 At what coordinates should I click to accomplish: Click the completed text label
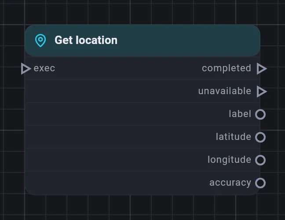[227, 68]
